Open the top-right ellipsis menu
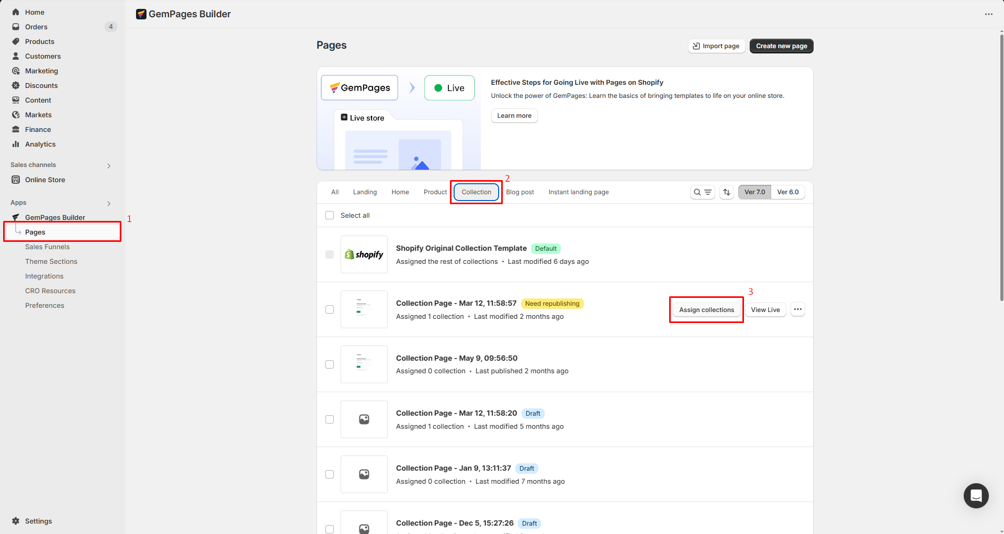The height and width of the screenshot is (534, 1004). coord(988,14)
